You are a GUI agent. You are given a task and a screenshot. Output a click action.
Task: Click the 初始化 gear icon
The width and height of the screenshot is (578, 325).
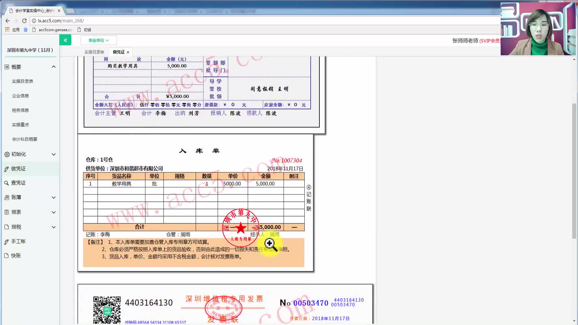pyautogui.click(x=7, y=154)
